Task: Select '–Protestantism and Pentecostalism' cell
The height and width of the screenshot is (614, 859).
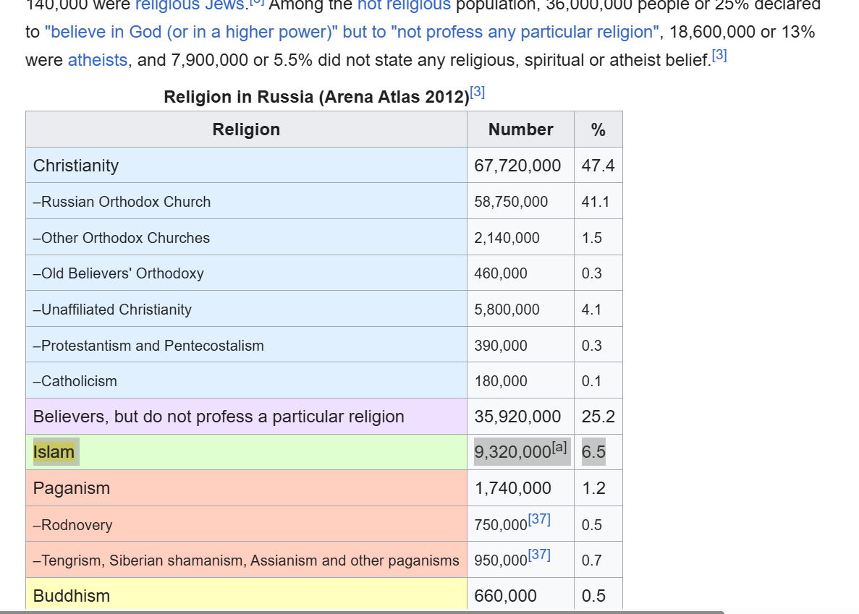Action: click(x=246, y=345)
